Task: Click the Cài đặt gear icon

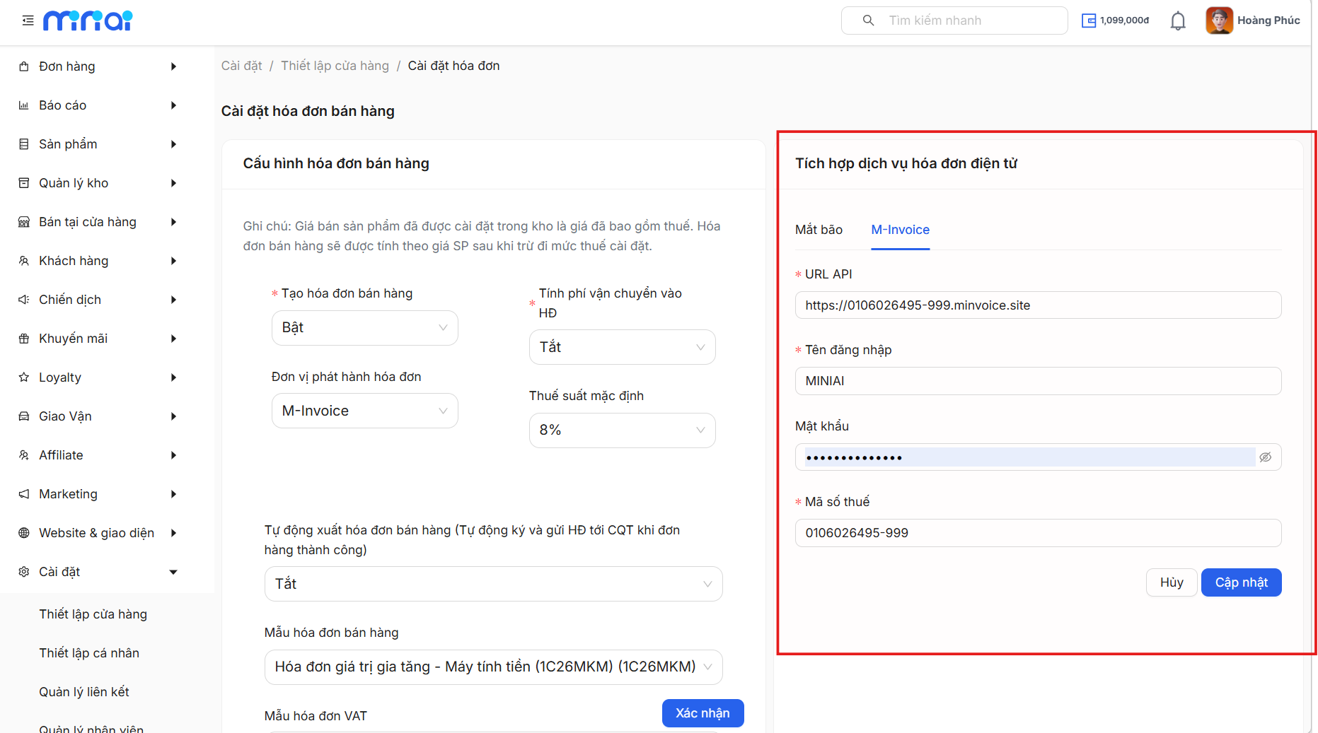Action: click(24, 572)
